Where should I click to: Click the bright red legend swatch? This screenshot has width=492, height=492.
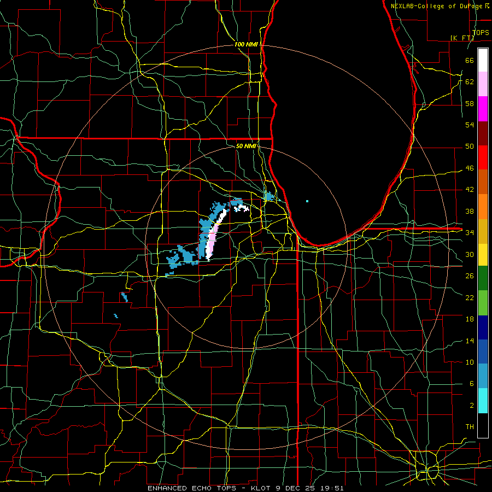pyautogui.click(x=483, y=157)
